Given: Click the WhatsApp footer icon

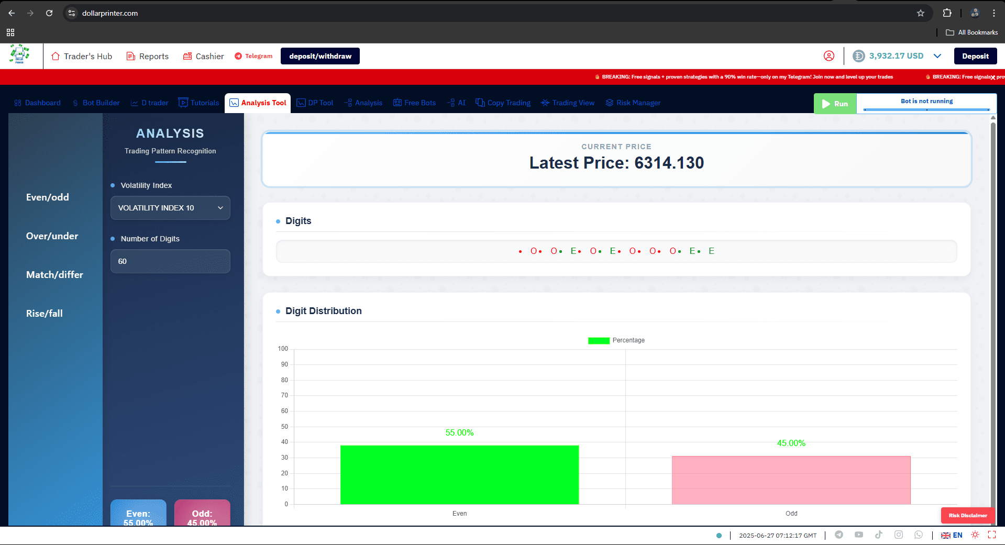Looking at the screenshot, I should [919, 535].
